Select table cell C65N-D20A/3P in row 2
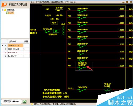Viewport: 133px width, 106px height. coord(15,49)
